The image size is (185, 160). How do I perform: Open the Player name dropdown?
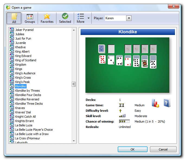click(x=129, y=18)
